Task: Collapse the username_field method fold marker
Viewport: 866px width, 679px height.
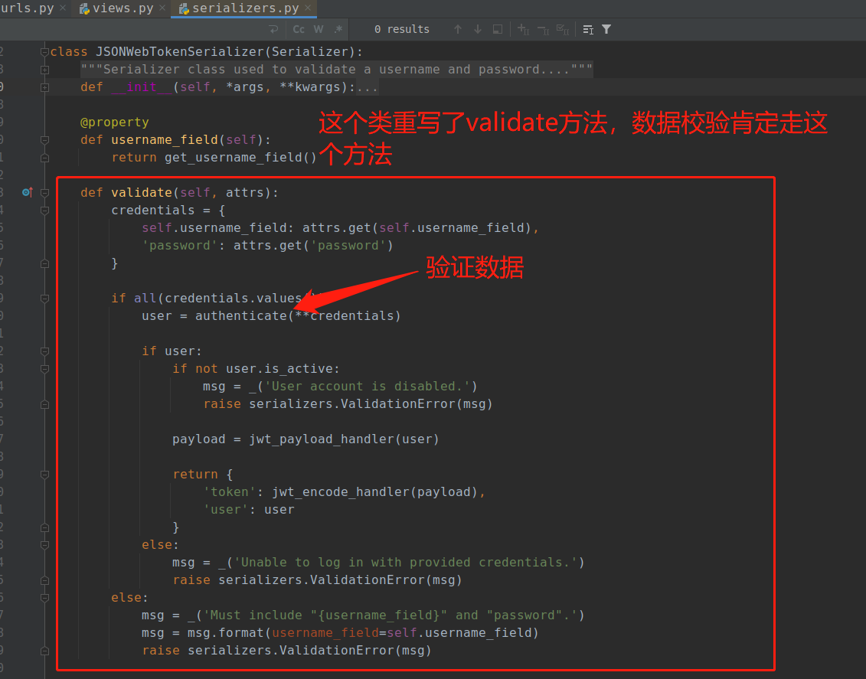Action: [44, 140]
